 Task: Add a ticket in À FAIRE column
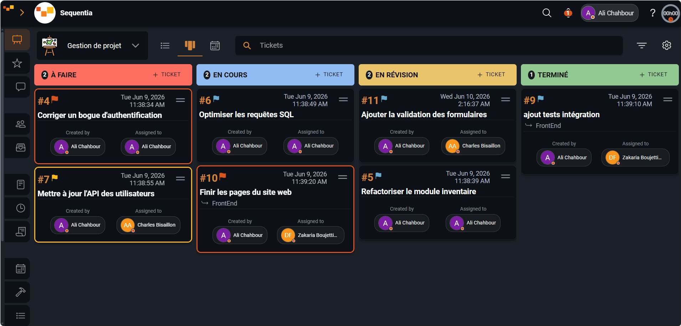167,74
